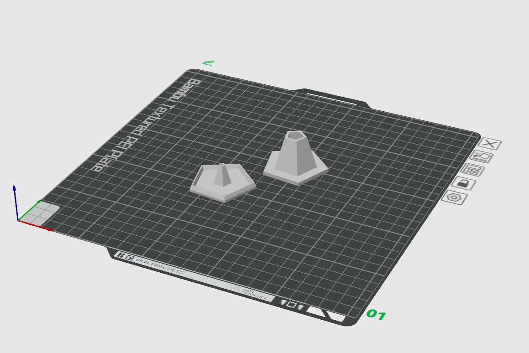This screenshot has height=353, width=529.
Task: Click the green plate number 01
Action: [376, 315]
